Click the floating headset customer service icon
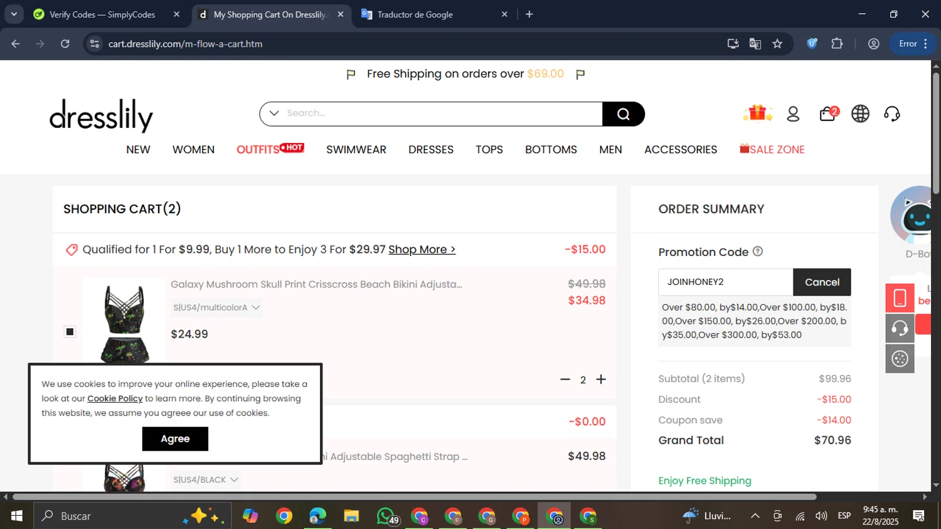 (x=900, y=328)
